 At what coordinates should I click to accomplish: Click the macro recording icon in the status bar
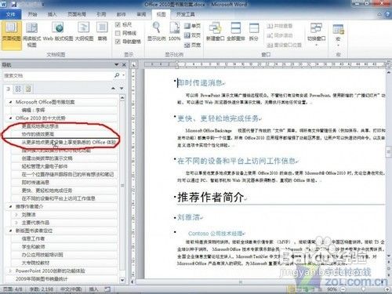[107, 289]
